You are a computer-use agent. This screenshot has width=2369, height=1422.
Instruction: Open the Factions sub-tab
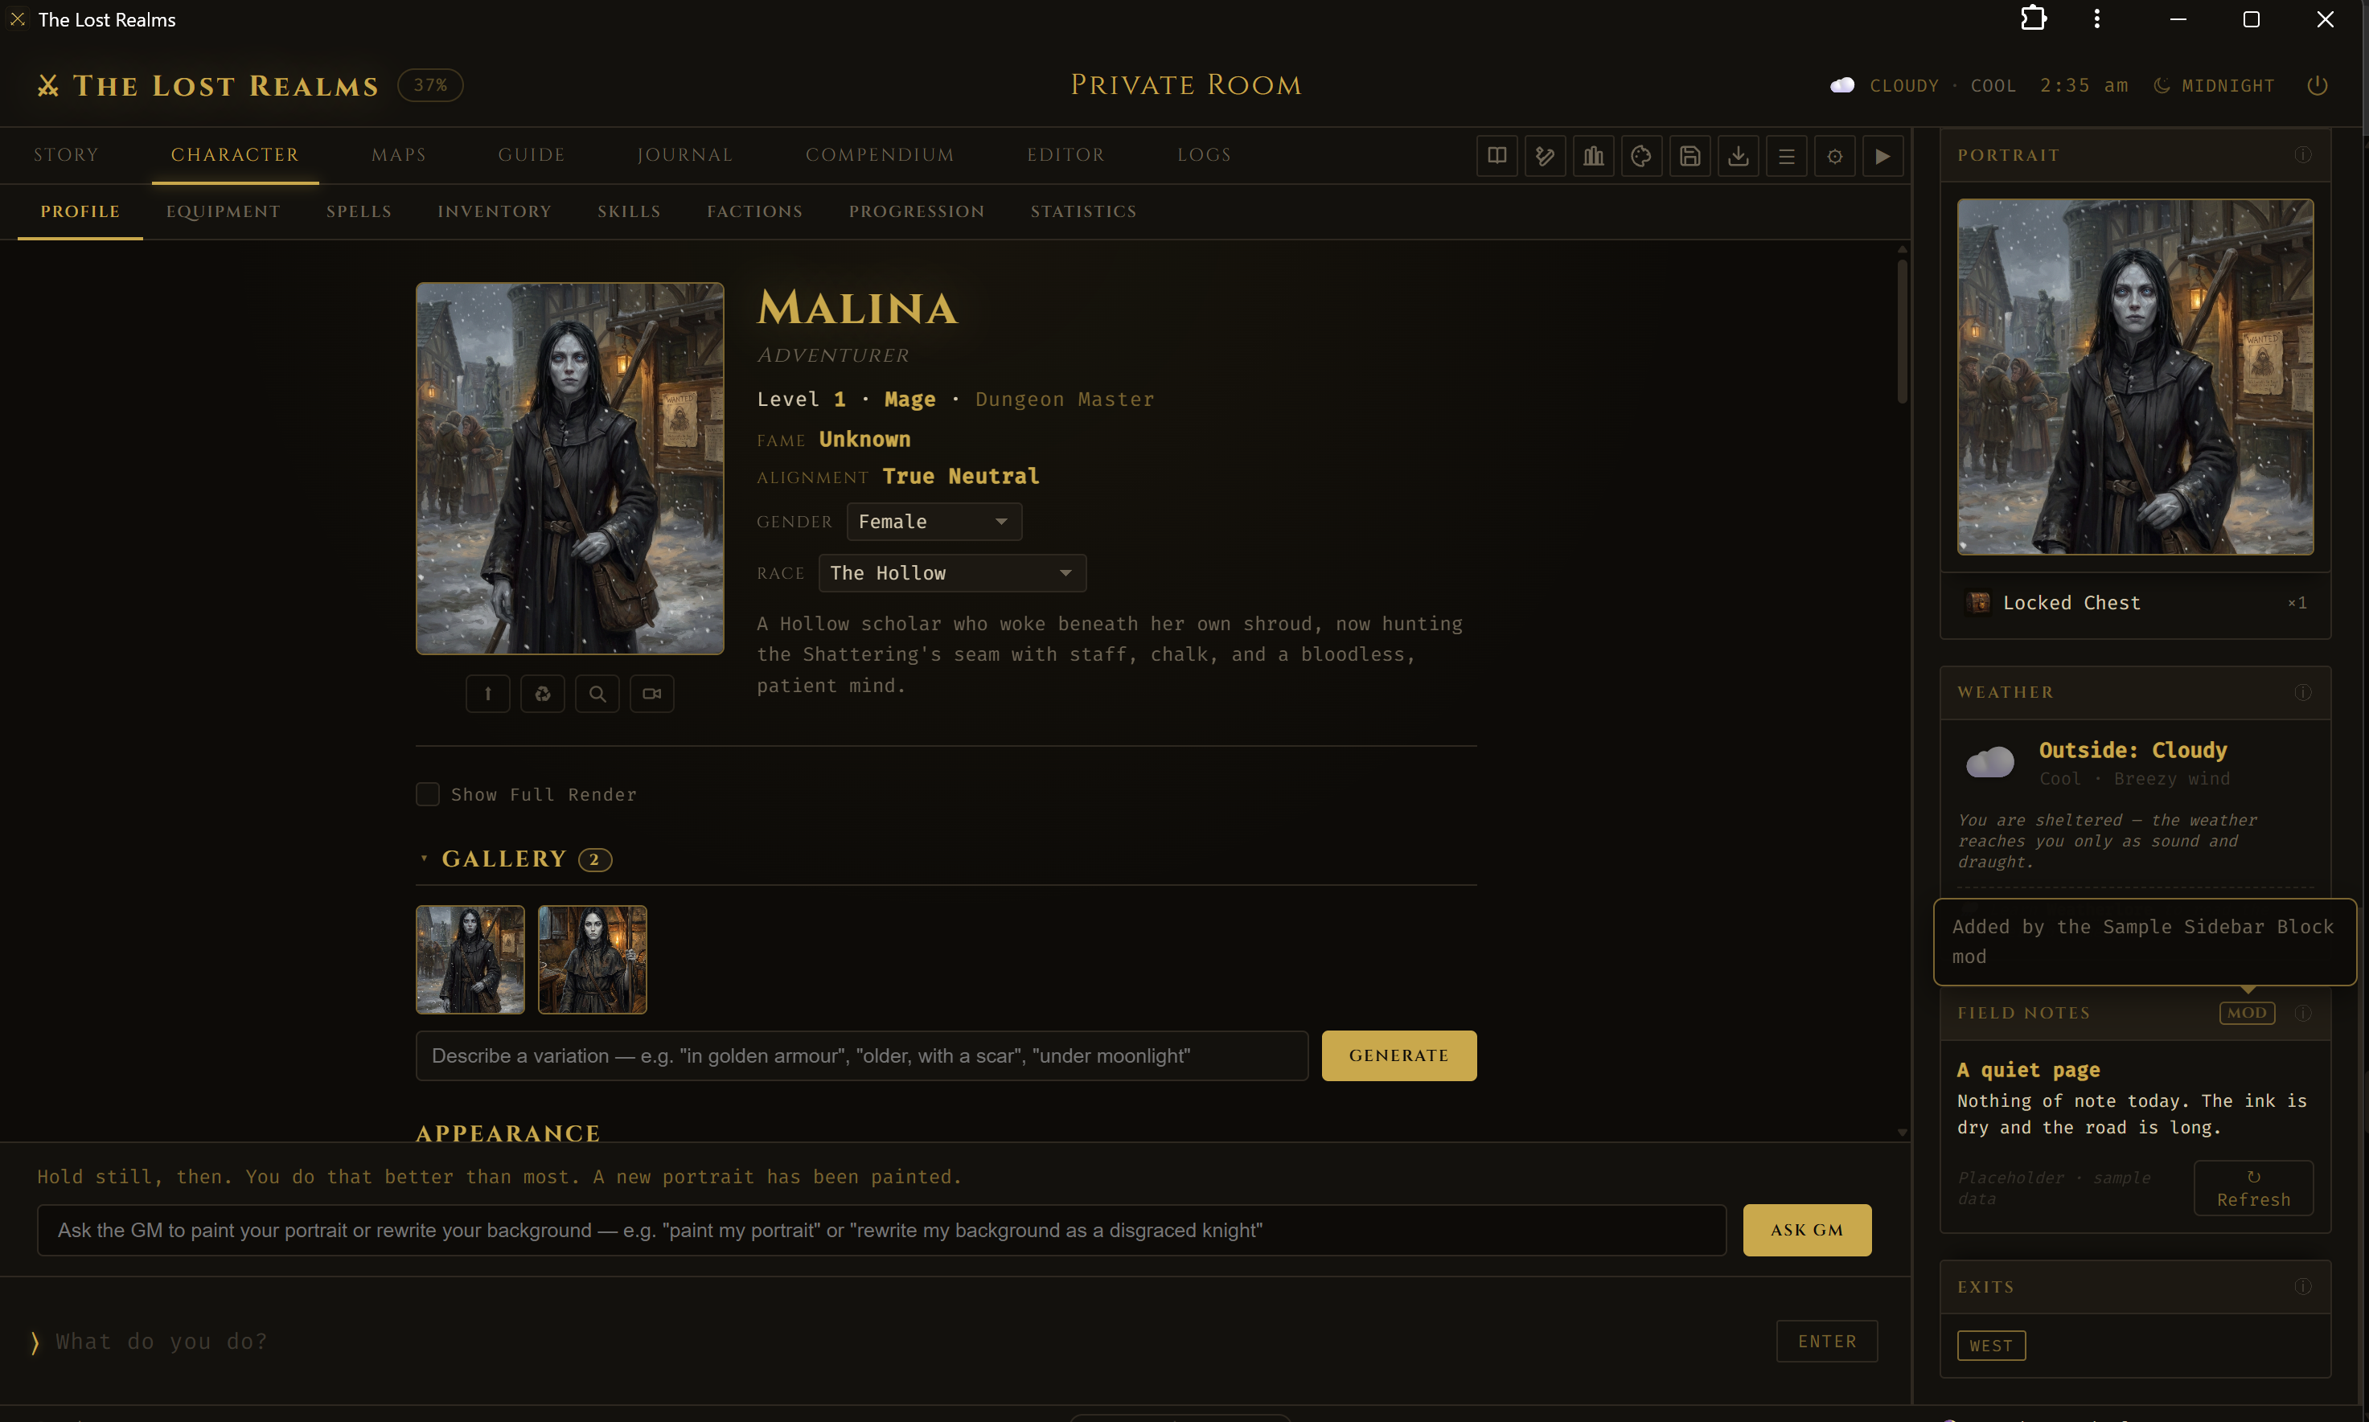pos(755,211)
